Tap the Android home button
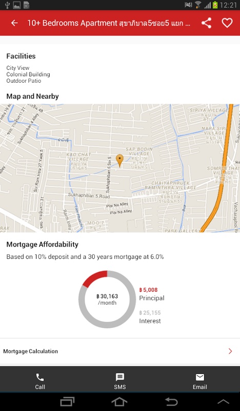Viewport: 240px width, 411px height. click(x=119, y=402)
